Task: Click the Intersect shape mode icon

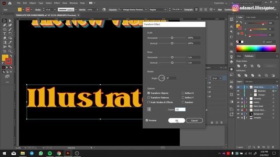Action: point(252,66)
